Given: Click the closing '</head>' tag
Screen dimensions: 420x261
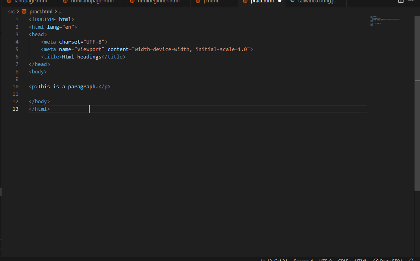Looking at the screenshot, I should [x=39, y=64].
